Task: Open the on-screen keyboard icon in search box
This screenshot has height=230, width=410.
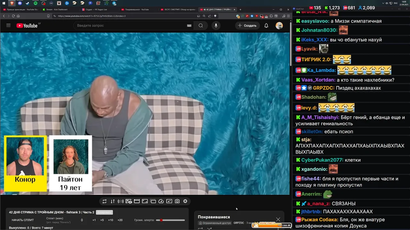Action: point(189,26)
